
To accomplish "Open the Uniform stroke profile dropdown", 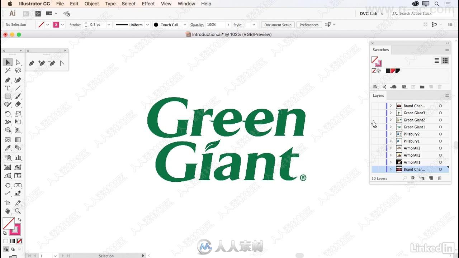I will (147, 25).
